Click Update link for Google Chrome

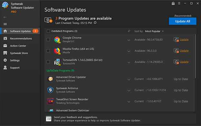tap(184, 40)
